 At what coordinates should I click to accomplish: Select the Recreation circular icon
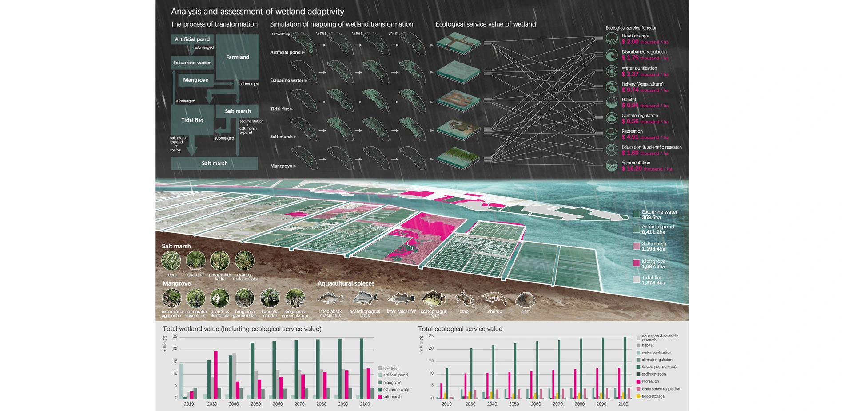coord(612,134)
